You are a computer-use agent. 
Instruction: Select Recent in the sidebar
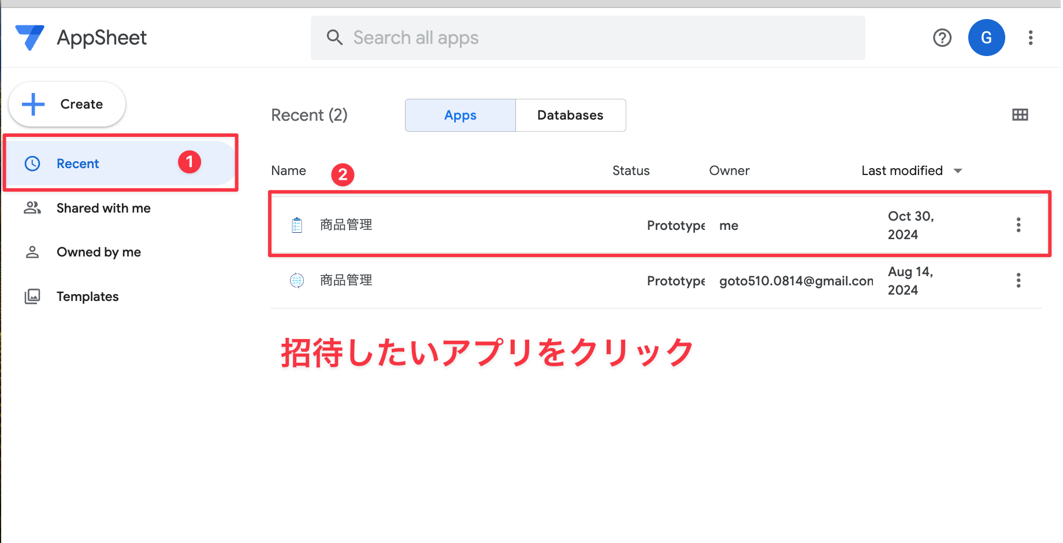point(121,163)
